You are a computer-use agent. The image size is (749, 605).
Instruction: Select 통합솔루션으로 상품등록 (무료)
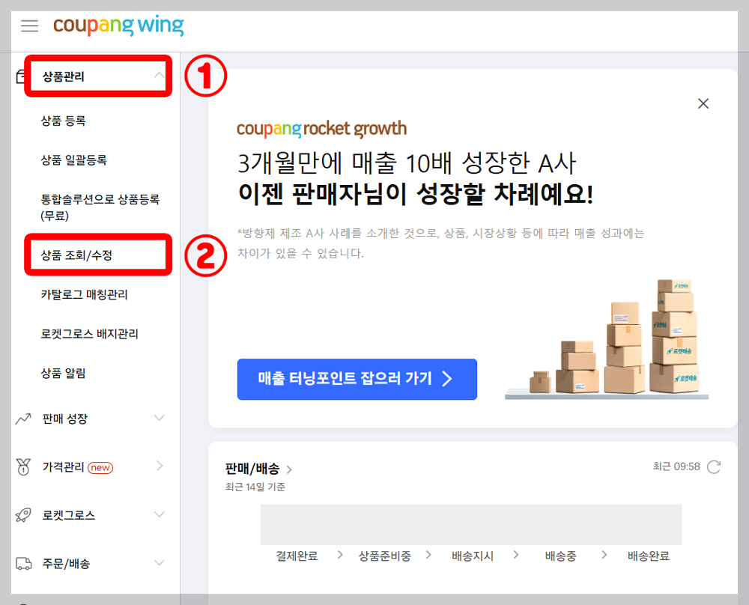click(x=100, y=207)
